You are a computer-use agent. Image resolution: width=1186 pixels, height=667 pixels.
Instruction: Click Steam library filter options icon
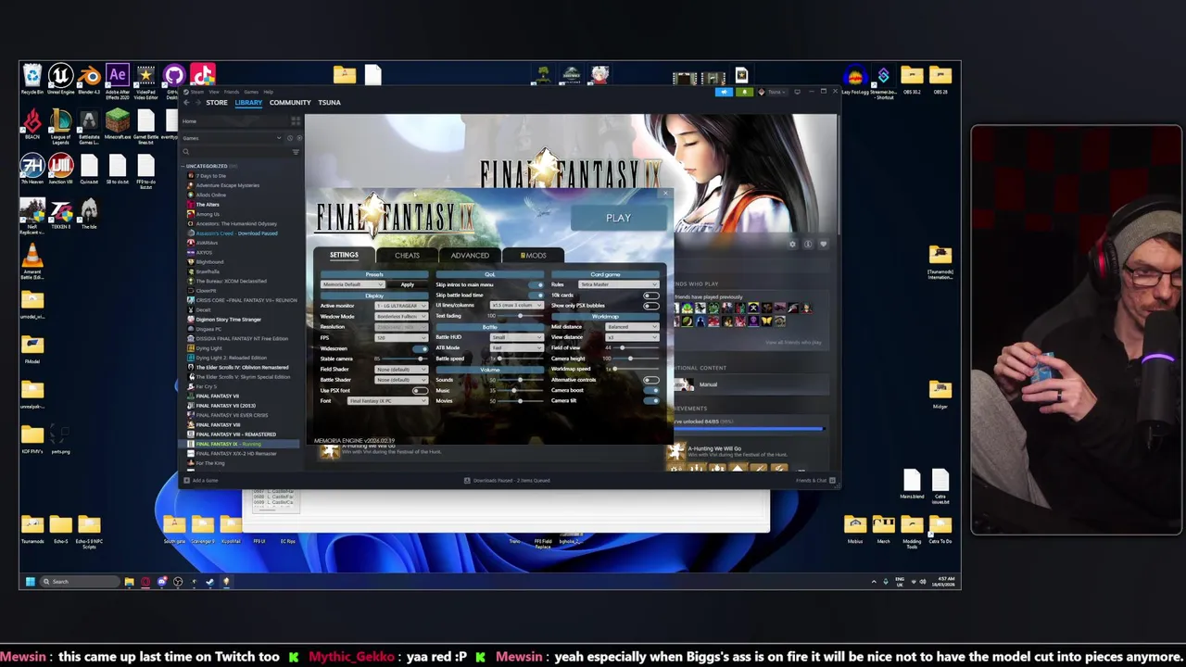[296, 152]
